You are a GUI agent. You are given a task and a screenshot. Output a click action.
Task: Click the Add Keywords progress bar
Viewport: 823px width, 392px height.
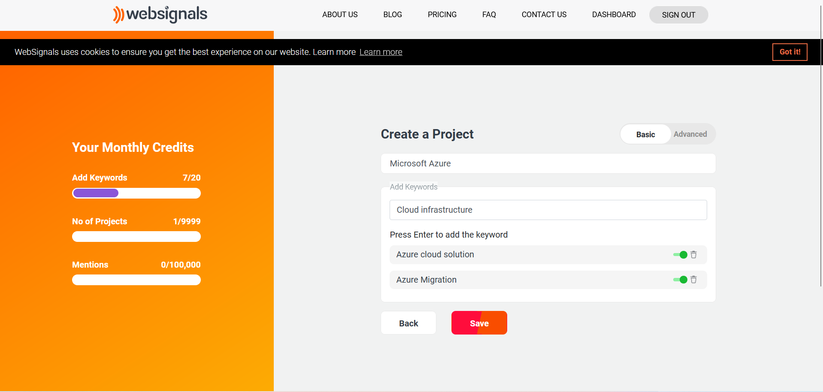[x=136, y=193]
